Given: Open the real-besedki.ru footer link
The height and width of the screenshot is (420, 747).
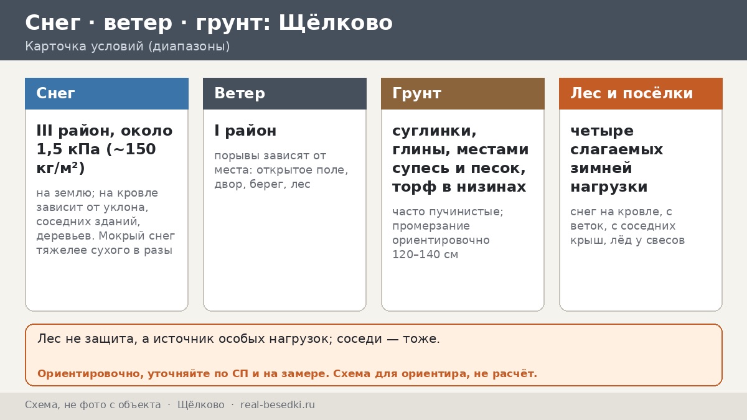Looking at the screenshot, I should (278, 405).
